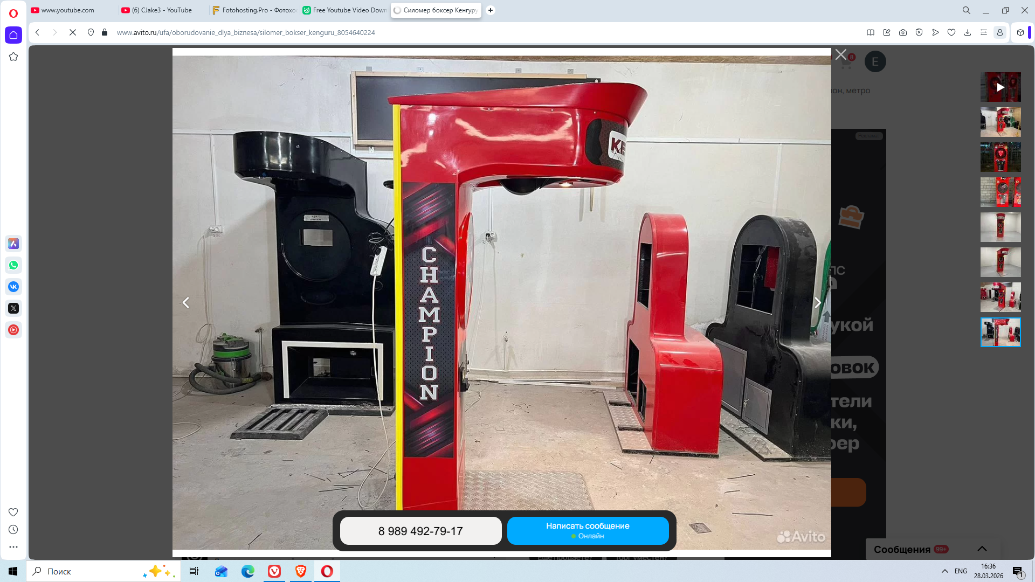Select the second gallery thumbnail
The height and width of the screenshot is (582, 1035).
tap(1000, 122)
